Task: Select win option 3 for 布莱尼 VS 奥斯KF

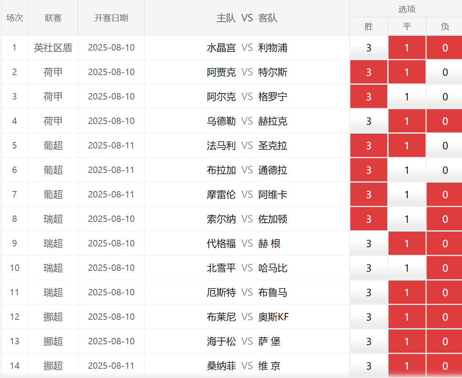Action: (x=369, y=317)
